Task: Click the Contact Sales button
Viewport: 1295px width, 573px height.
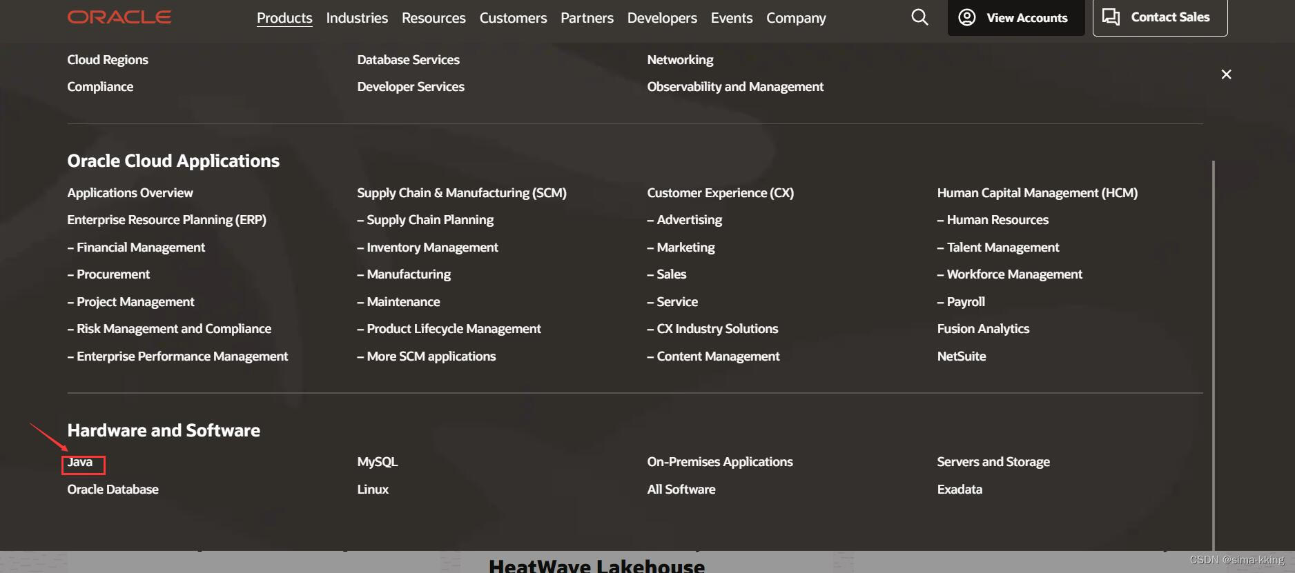Action: click(x=1160, y=17)
